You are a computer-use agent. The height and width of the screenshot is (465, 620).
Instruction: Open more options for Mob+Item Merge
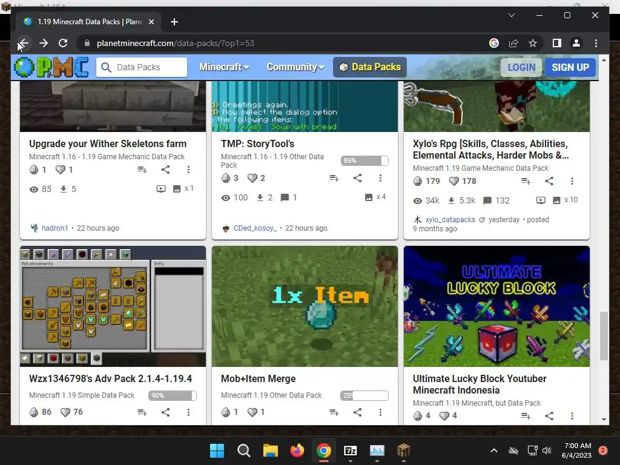[380, 412]
